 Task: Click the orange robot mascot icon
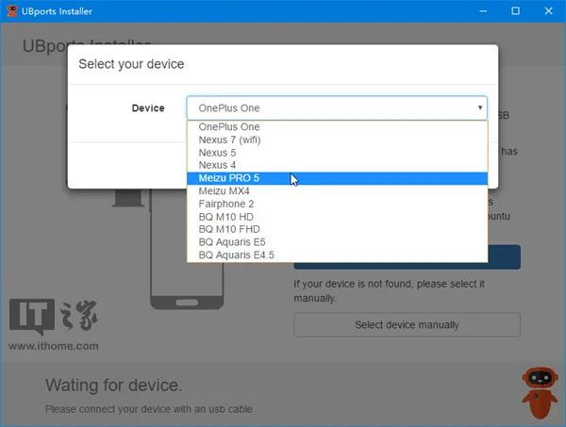click(540, 393)
